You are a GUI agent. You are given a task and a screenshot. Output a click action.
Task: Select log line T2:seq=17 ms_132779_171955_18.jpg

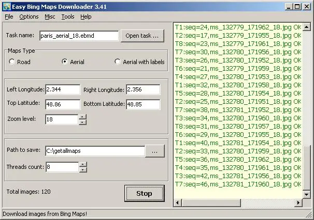click(238, 36)
